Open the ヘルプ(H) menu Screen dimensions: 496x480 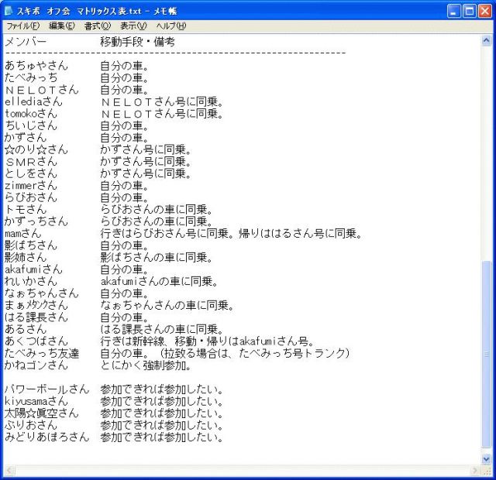tap(171, 26)
